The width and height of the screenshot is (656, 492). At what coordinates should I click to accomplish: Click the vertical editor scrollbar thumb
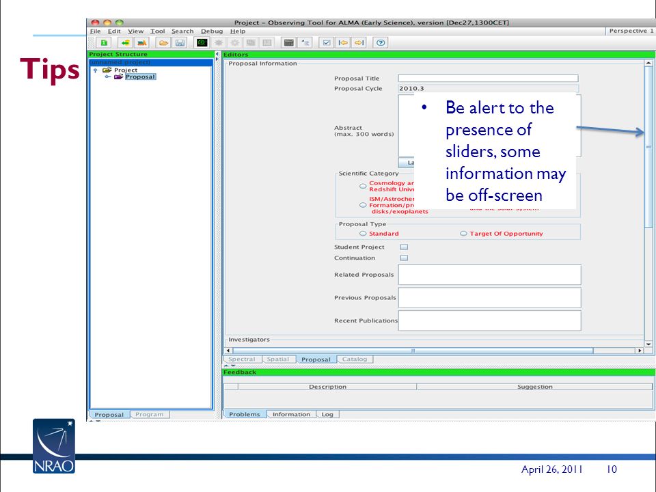click(648, 148)
